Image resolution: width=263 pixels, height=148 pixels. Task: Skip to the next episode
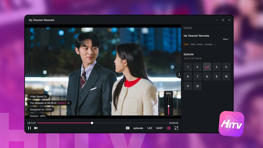[x=36, y=128]
